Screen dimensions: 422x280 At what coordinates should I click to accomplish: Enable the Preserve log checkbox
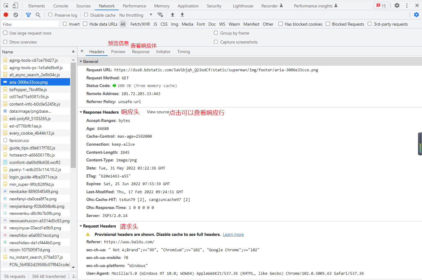pyautogui.click(x=50, y=15)
